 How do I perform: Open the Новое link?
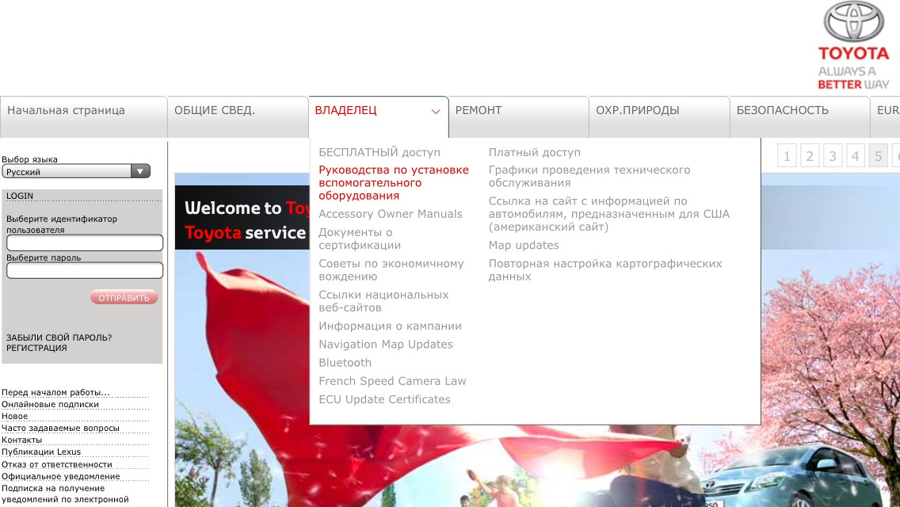tap(15, 416)
